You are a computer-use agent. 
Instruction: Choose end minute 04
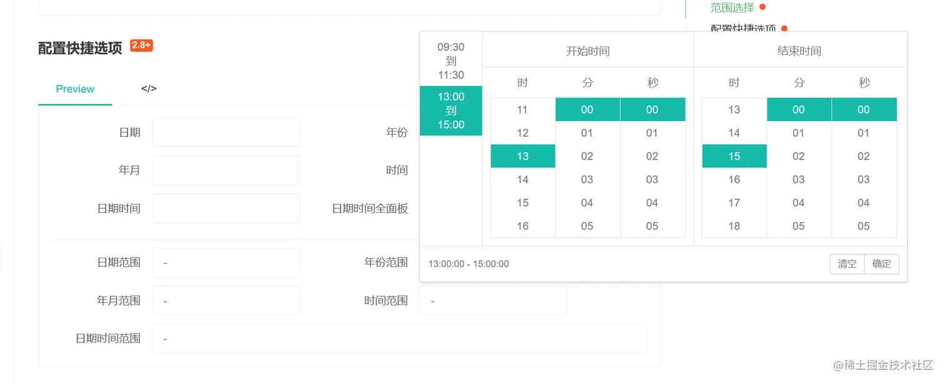799,203
